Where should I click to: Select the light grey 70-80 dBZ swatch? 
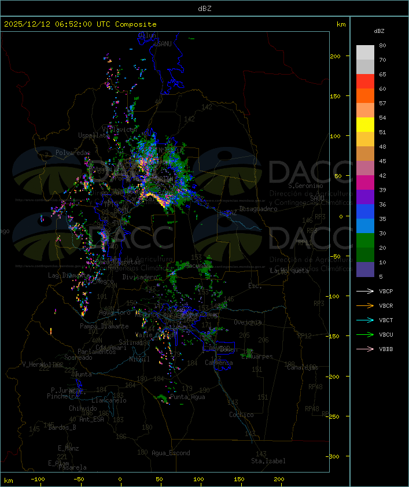tap(365, 53)
